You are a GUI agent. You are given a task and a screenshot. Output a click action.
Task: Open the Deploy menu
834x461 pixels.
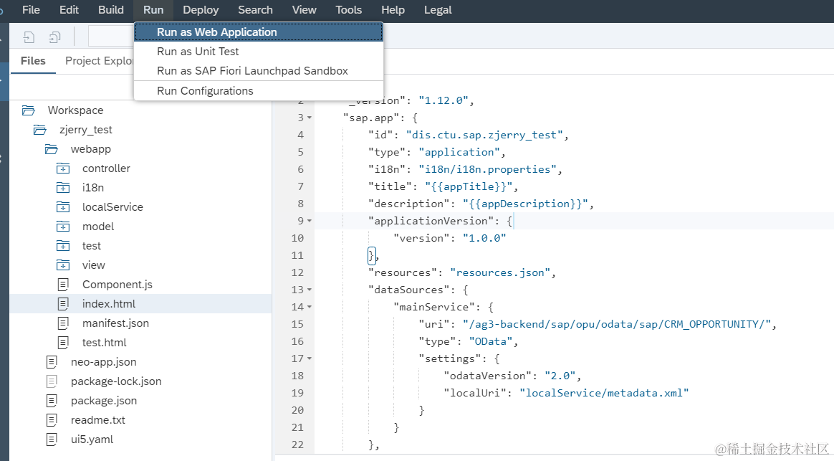pos(201,10)
